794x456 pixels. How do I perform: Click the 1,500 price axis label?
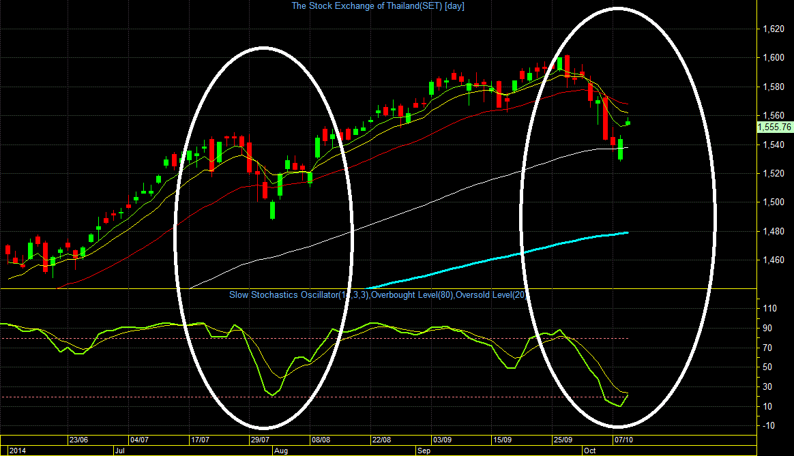click(x=774, y=202)
